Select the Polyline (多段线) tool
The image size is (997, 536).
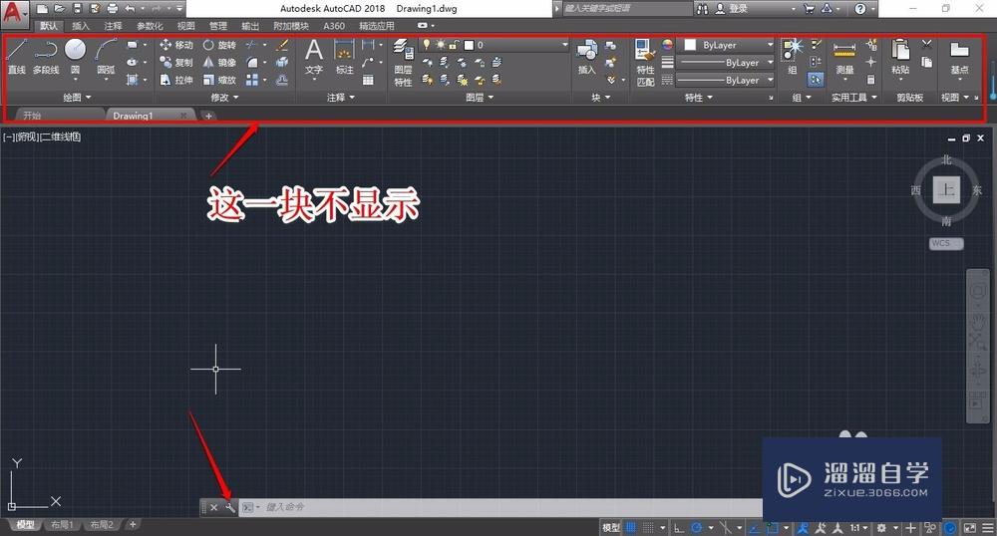[x=46, y=56]
